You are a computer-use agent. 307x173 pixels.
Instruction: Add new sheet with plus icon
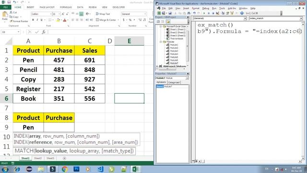(x=64, y=158)
